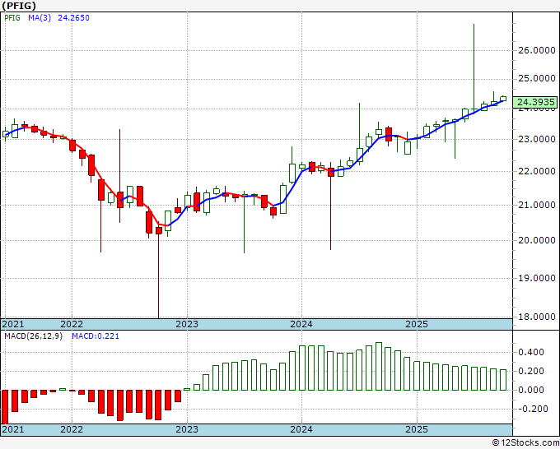Viewport: 560px width, 449px height.
Task: Click the MACD(26,12,9) indicator label
Action: tap(33, 336)
